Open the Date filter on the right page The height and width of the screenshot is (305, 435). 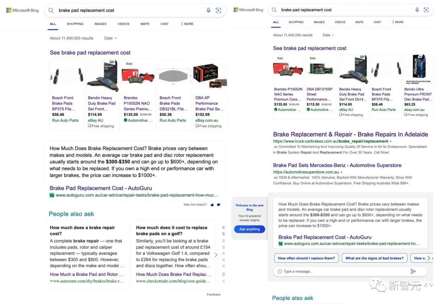pyautogui.click(x=328, y=35)
